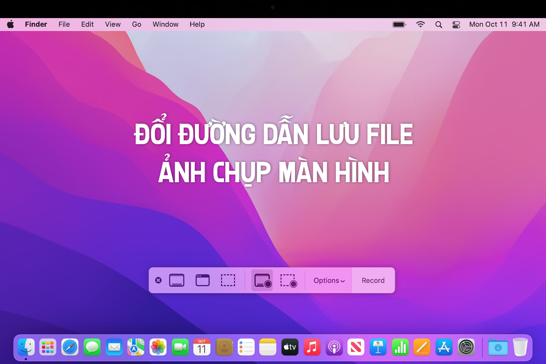Toggle Record Selected Portion mode
546x364 pixels.
coord(288,280)
